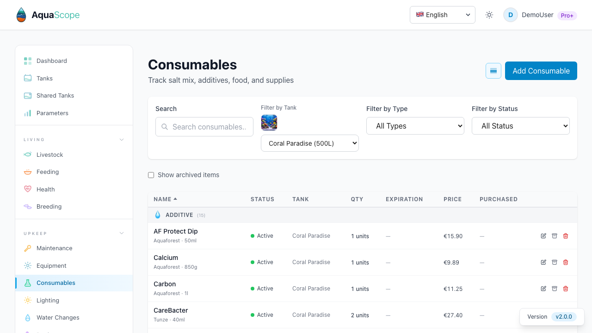Open the Filter by Type dropdown

(x=415, y=126)
